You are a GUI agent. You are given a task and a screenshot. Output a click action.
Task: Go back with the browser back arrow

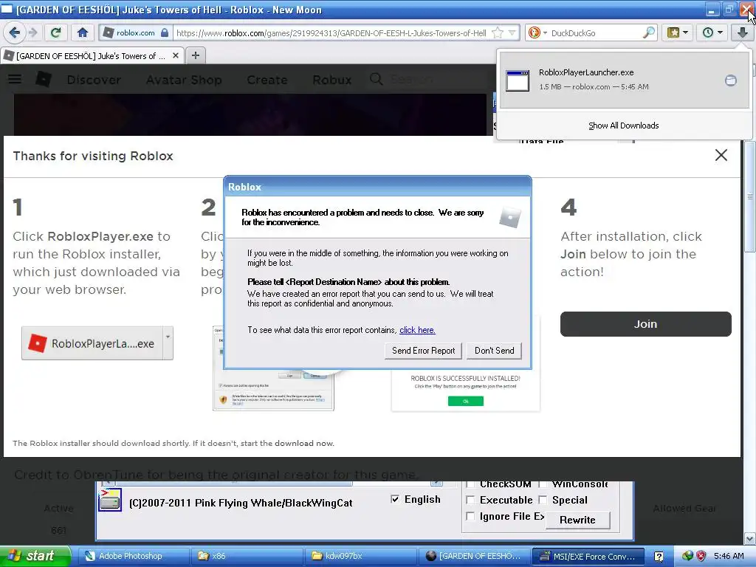point(15,32)
